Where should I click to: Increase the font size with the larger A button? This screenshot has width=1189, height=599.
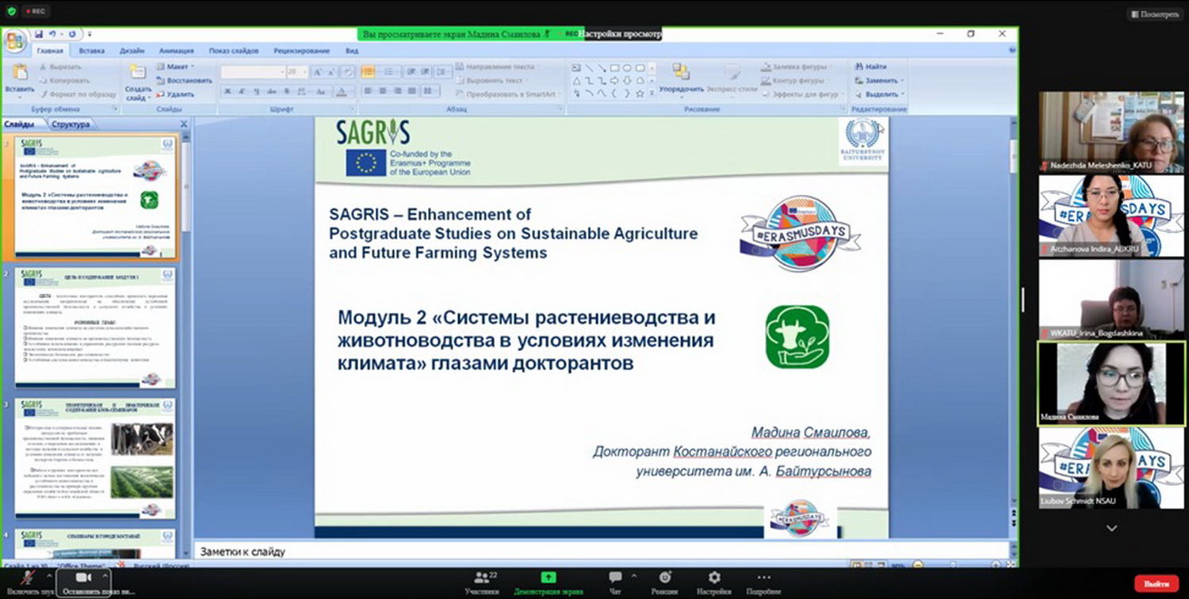click(x=318, y=72)
